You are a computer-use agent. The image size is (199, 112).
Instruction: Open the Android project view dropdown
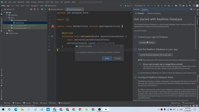9,9
